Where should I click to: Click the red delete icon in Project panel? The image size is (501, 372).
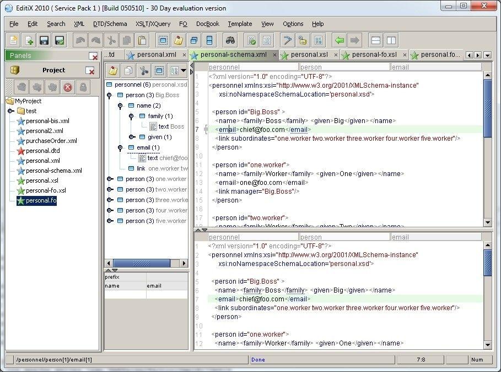pyautogui.click(x=68, y=87)
